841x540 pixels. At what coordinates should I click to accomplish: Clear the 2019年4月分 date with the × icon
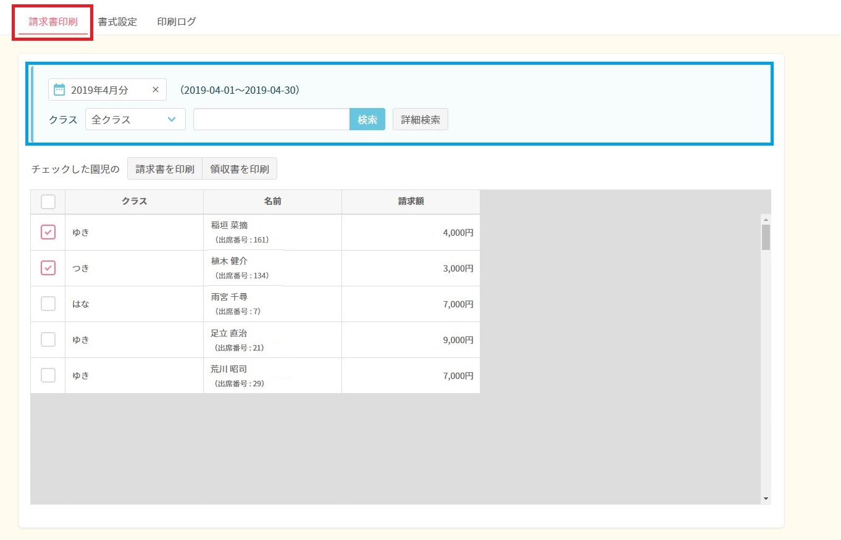(x=156, y=89)
